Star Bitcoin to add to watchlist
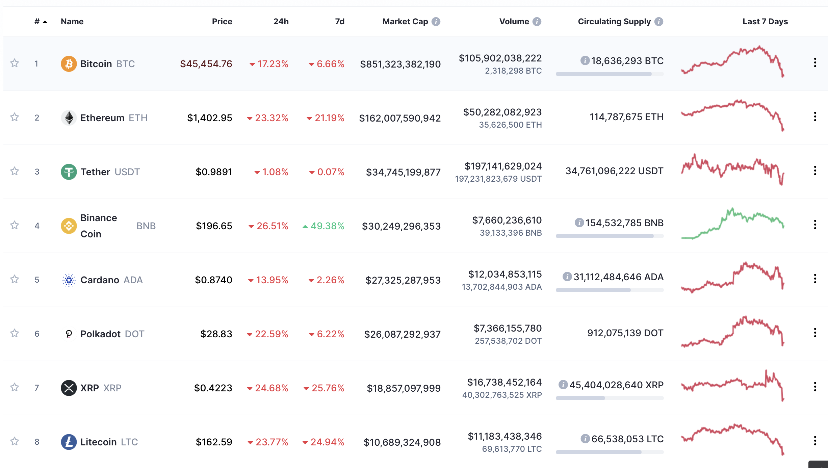Viewport: 828px width, 468px height. point(15,63)
